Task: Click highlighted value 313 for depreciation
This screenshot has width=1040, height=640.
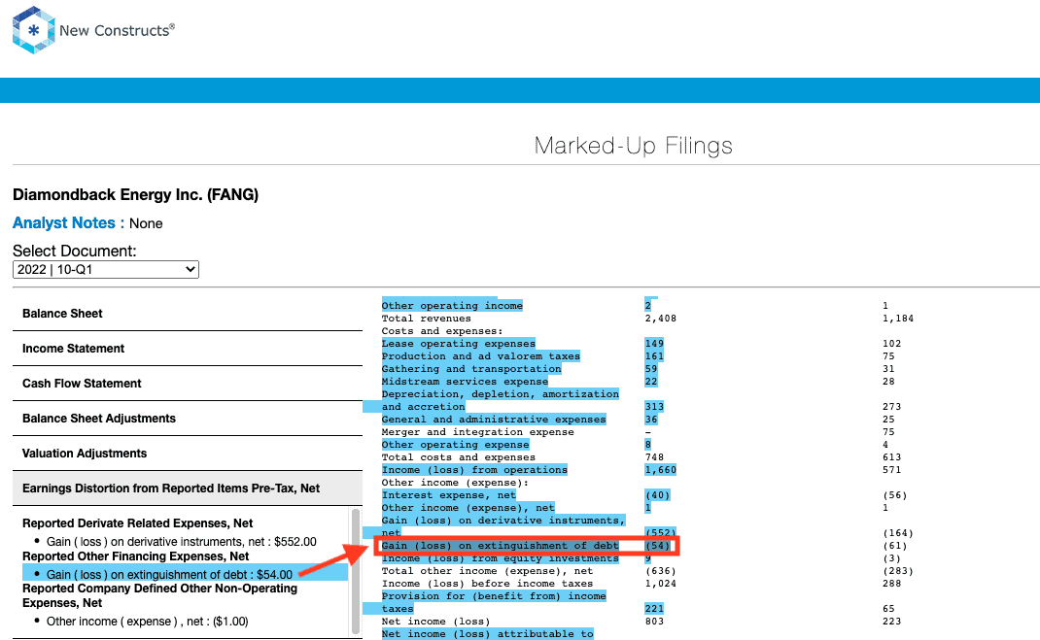Action: (654, 407)
